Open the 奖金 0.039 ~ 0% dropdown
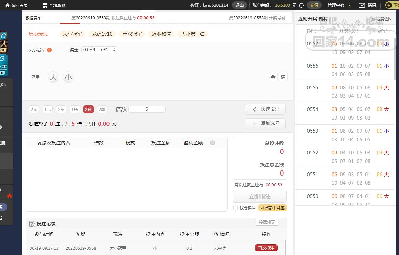Viewport: 399px width, 255px height. [99, 50]
